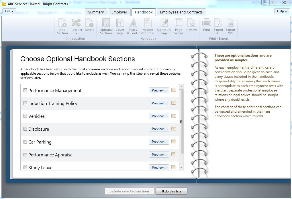Tick the Performance Management checkbox
Image resolution: width=292 pixels, height=199 pixels.
pos(25,90)
